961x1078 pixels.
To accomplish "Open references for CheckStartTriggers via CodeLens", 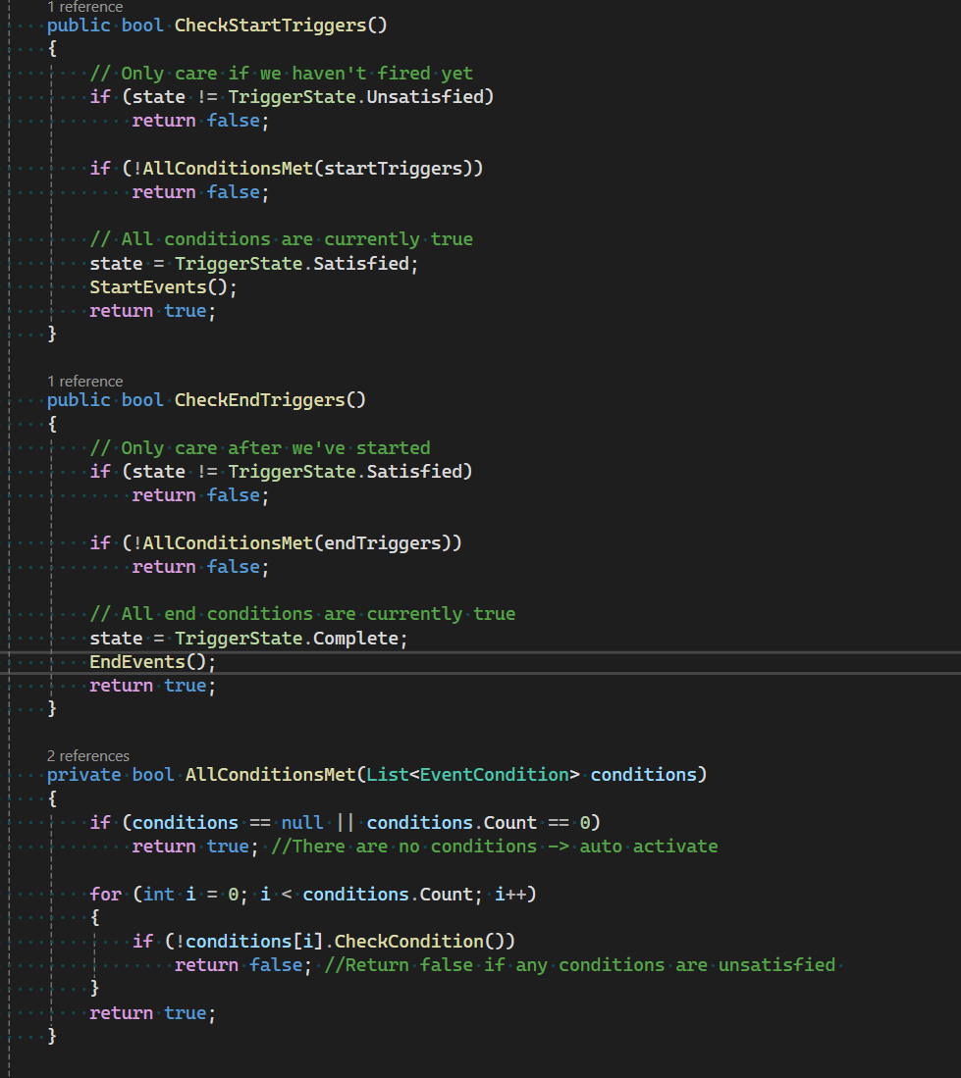I will (84, 7).
